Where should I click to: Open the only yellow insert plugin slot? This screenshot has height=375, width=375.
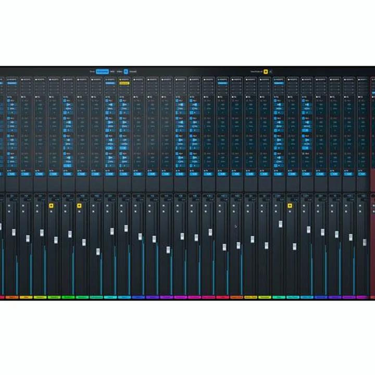click(124, 83)
